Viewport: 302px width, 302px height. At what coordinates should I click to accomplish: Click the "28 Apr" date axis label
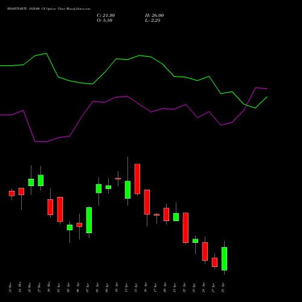click(x=223, y=288)
